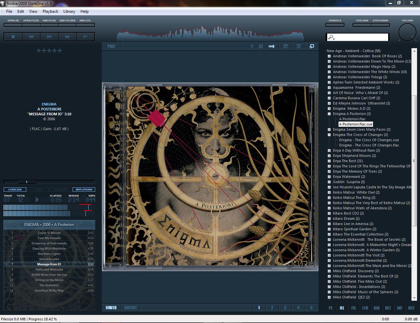Click the Enigma album cover art

pyautogui.click(x=210, y=177)
